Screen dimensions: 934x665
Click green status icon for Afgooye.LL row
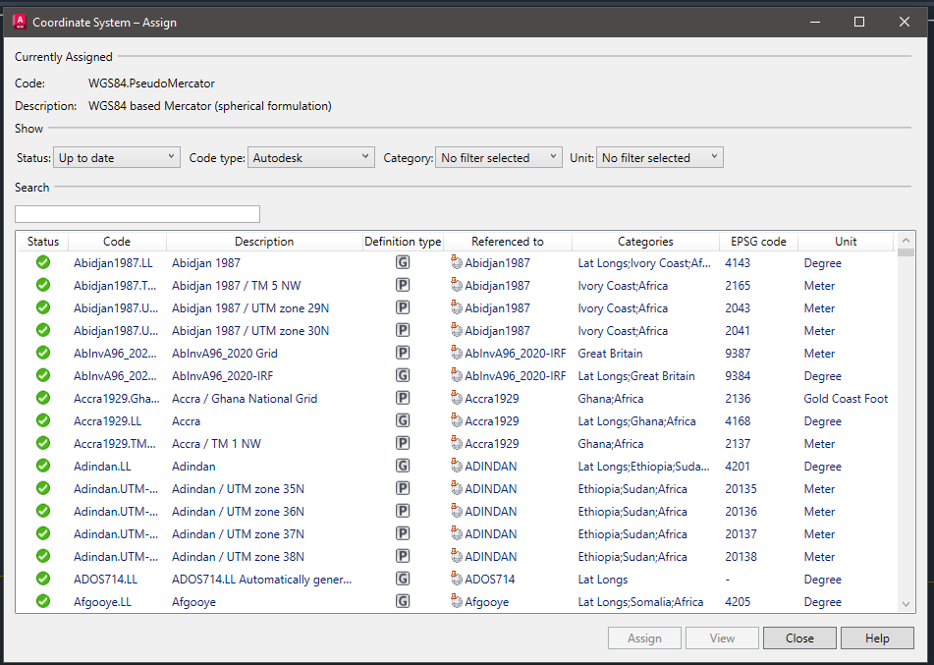click(x=43, y=601)
